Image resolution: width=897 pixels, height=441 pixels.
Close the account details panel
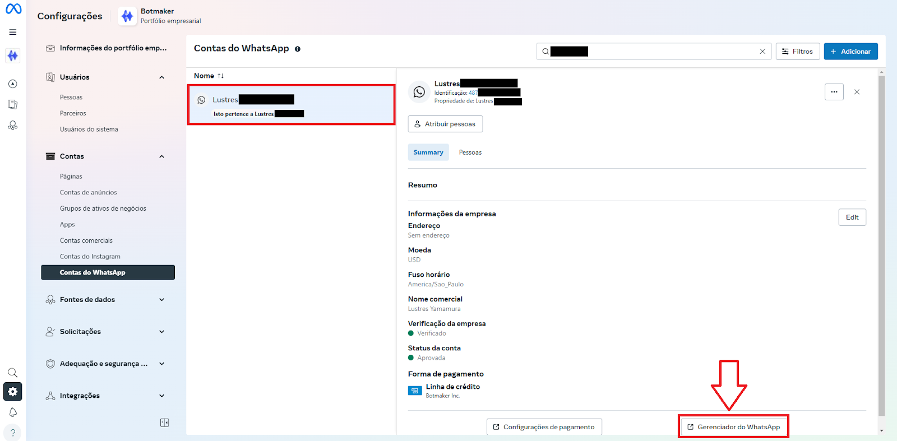[x=857, y=92]
